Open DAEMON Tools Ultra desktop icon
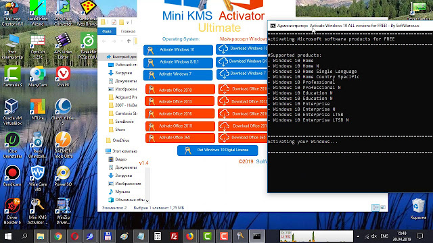The width and height of the screenshot is (433, 243). click(x=63, y=145)
